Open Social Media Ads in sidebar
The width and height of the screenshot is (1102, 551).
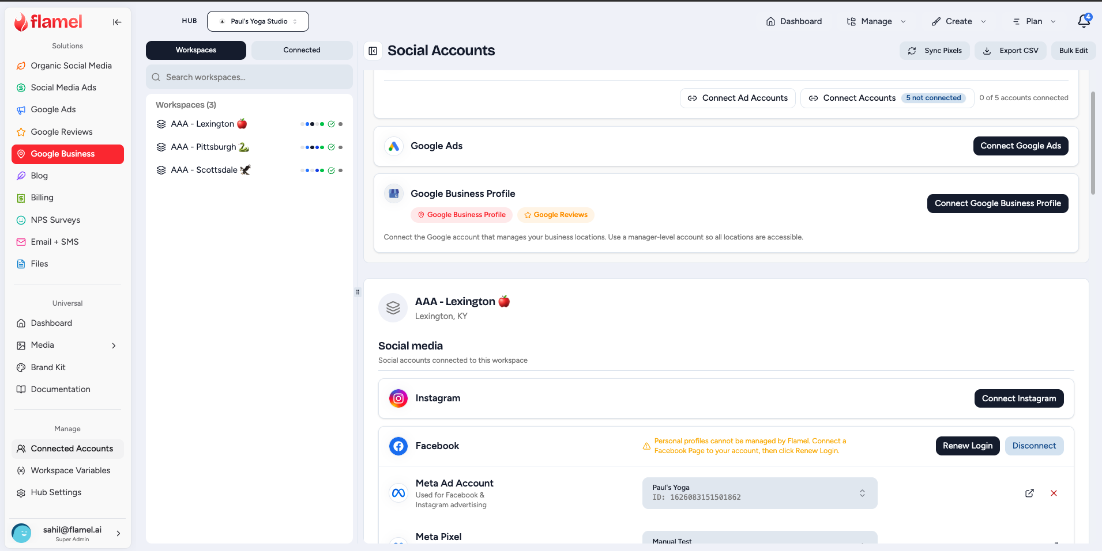[67, 88]
